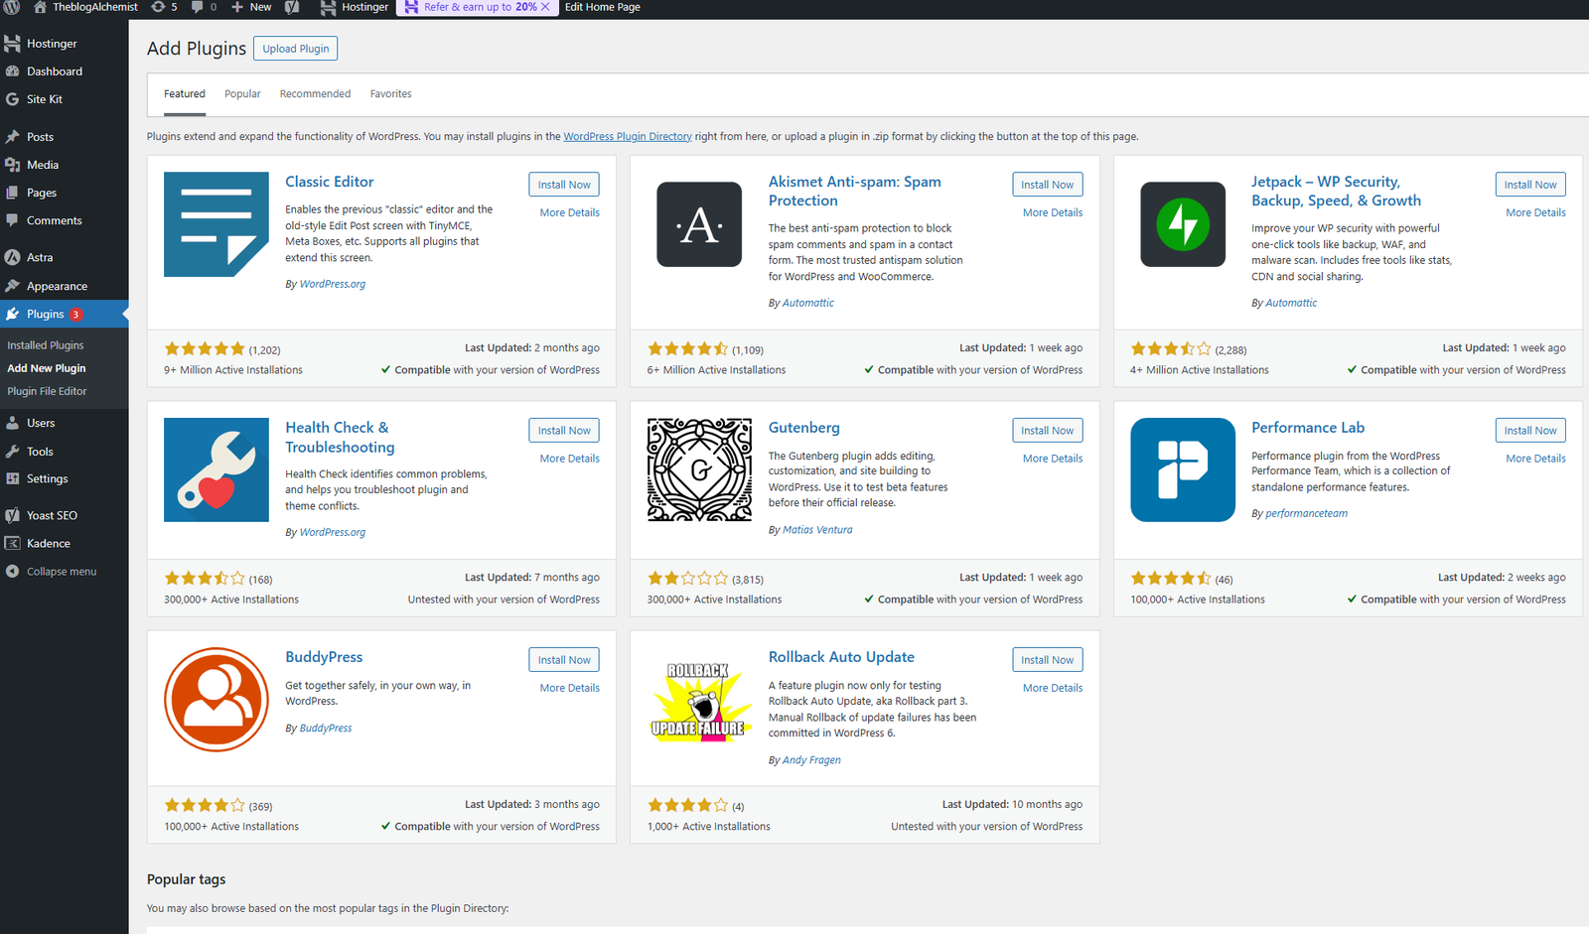Screen dimensions: 1589x934
Task: Open Site Kit by Google menu
Action: click(45, 99)
